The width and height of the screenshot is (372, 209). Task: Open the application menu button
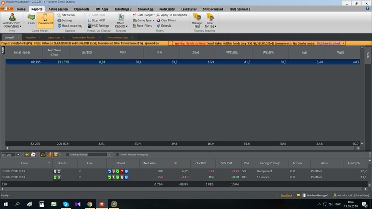click(x=6, y=8)
